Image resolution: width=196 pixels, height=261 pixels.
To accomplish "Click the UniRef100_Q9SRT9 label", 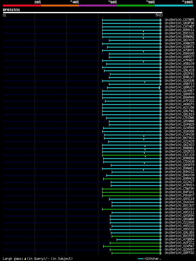I will tap(179, 165).
